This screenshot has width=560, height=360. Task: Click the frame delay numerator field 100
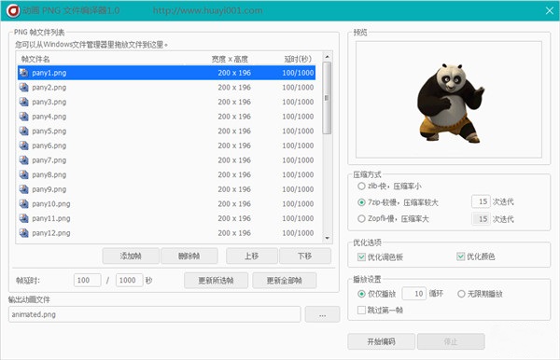click(x=88, y=280)
